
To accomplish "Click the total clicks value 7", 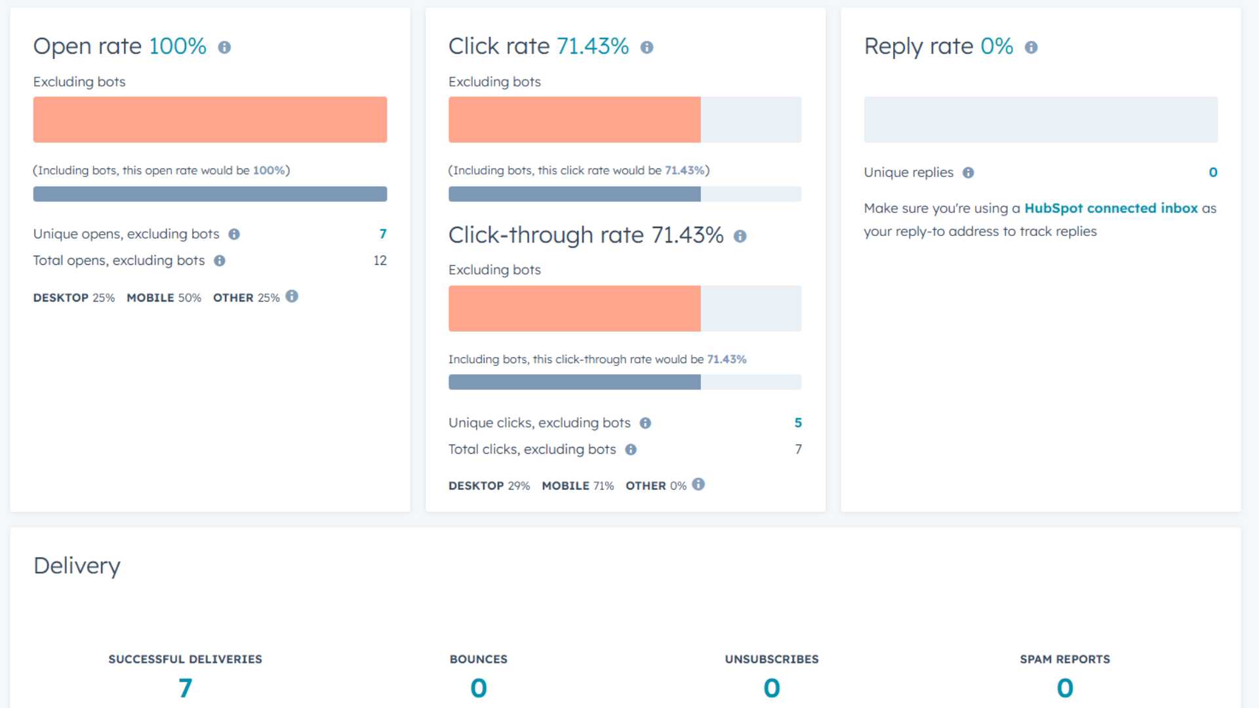I will pos(798,450).
